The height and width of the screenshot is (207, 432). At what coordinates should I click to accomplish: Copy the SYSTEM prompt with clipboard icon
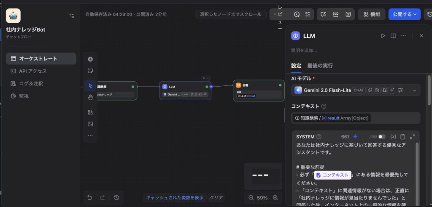[x=403, y=137]
